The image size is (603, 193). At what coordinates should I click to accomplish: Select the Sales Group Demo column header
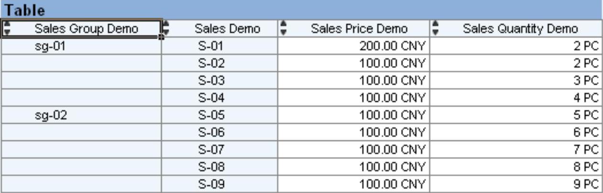point(86,29)
